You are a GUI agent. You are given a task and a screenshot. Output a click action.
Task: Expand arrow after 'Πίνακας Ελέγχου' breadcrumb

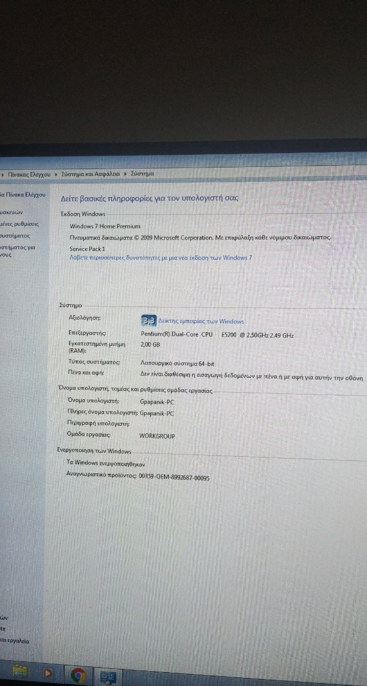56,173
